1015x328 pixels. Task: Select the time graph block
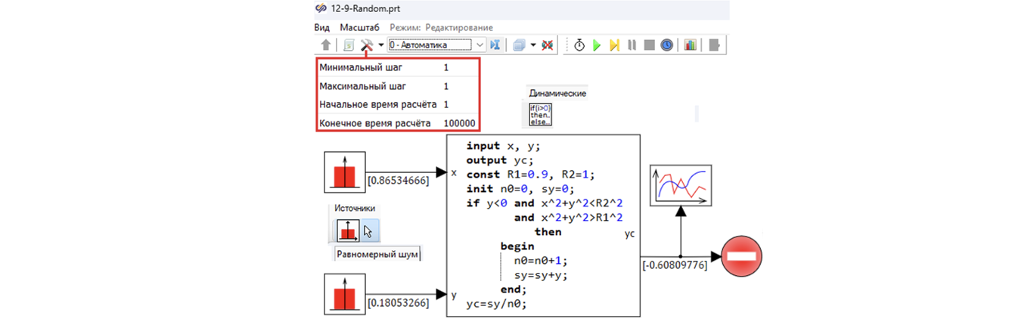coord(681,186)
